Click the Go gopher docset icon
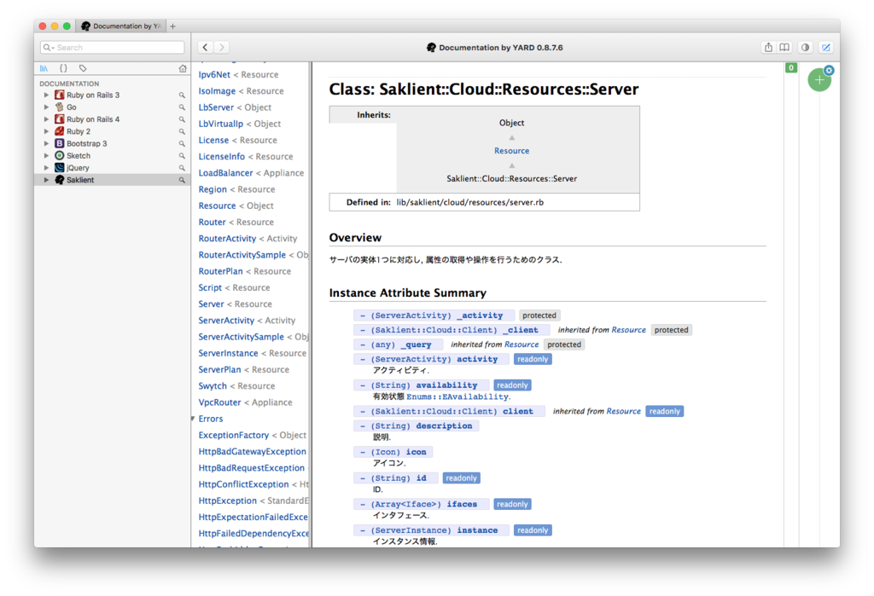The height and width of the screenshot is (596, 874). tap(59, 107)
